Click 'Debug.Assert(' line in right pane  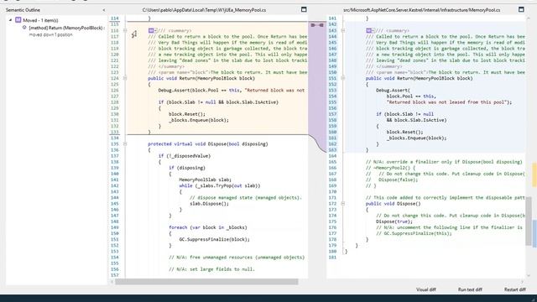(393, 91)
